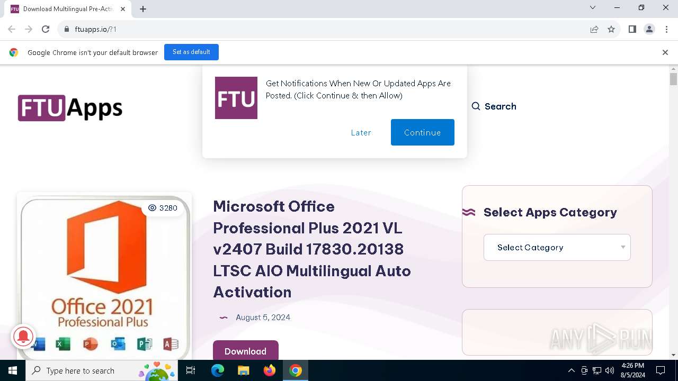This screenshot has width=678, height=381.
Task: Click the network tray icon
Action: pos(597,370)
